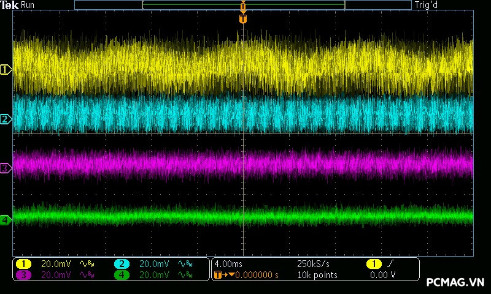This screenshot has width=491, height=294.
Task: Open the 4.00ms horizontal scale readout
Action: pyautogui.click(x=228, y=264)
